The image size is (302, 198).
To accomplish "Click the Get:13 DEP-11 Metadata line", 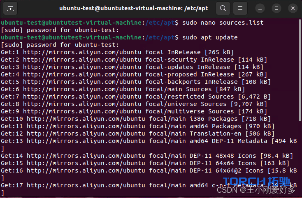I will 149,141.
